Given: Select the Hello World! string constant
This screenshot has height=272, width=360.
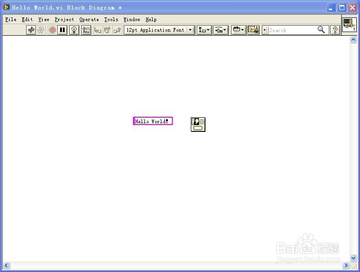Looking at the screenshot, I should [153, 121].
